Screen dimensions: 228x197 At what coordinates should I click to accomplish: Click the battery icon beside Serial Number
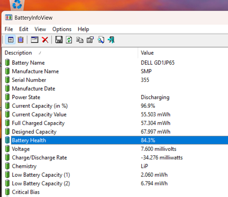click(7, 80)
